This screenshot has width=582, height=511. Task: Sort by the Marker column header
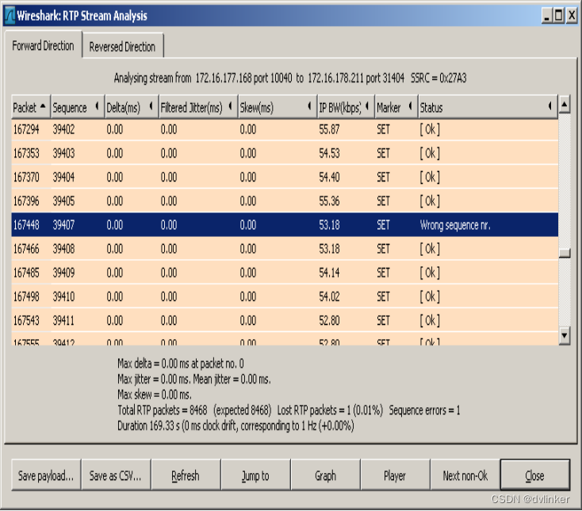(x=396, y=108)
